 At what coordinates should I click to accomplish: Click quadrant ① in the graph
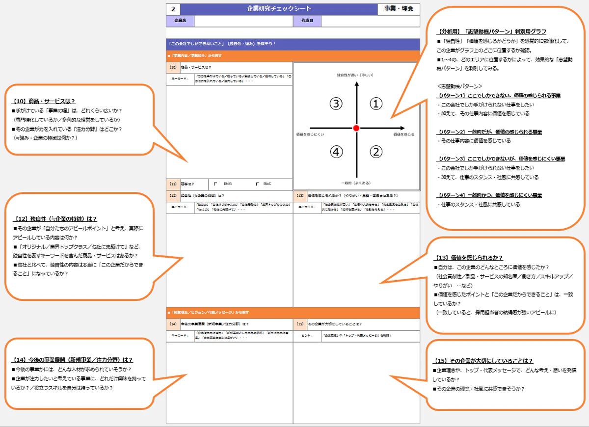pos(375,104)
